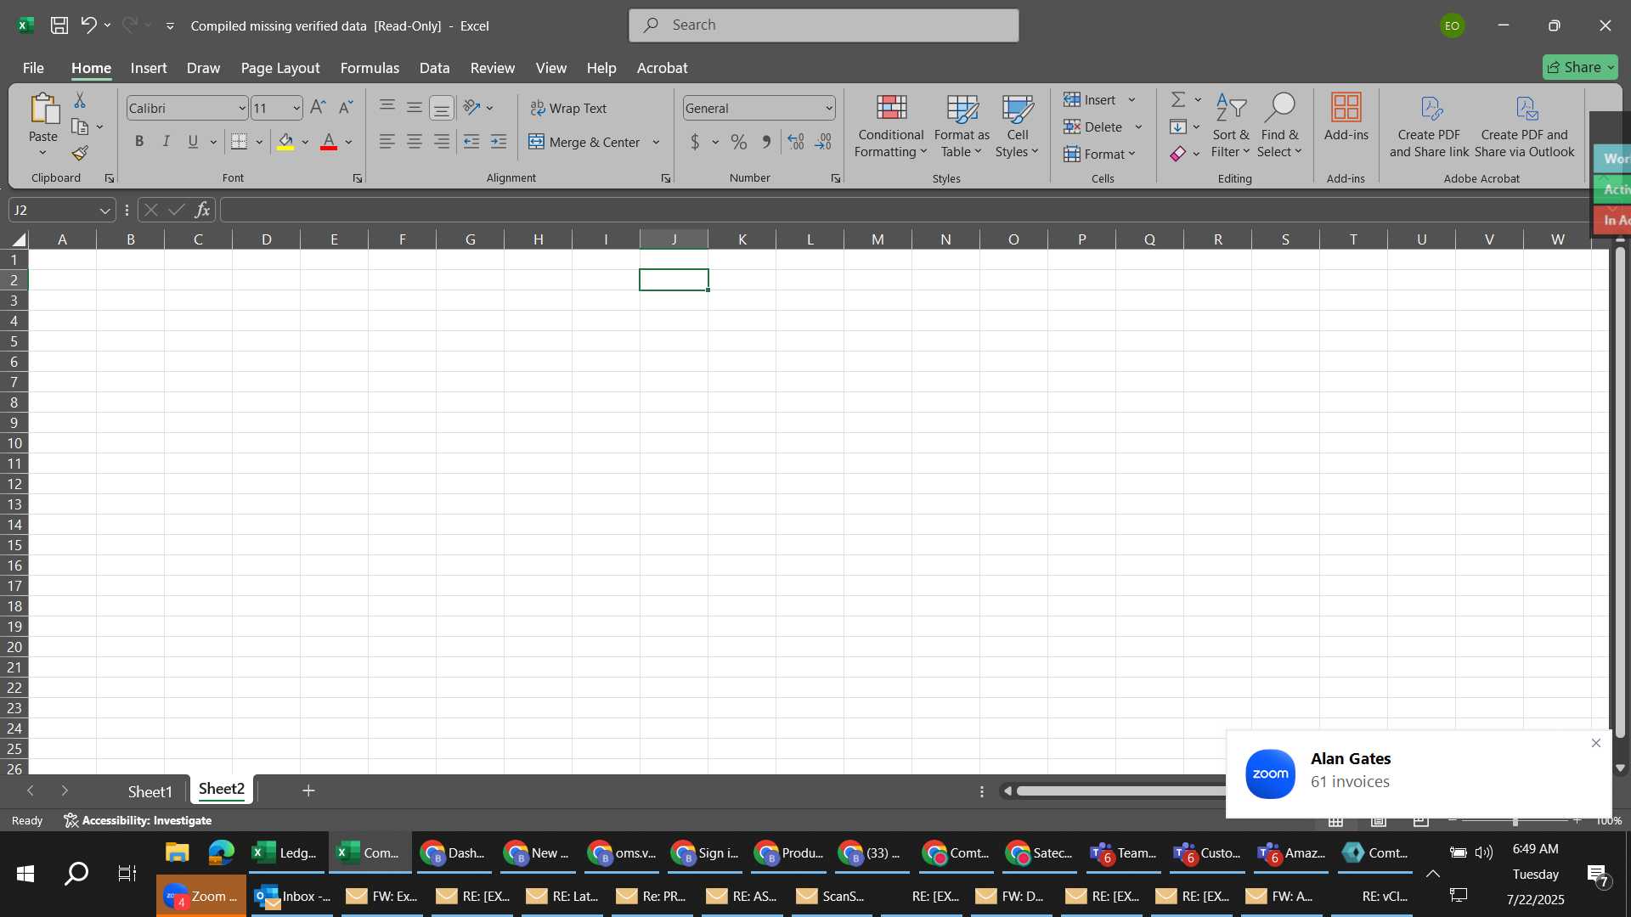Viewport: 1631px width, 917px height.
Task: Click the Undo arrow icon
Action: (x=88, y=25)
